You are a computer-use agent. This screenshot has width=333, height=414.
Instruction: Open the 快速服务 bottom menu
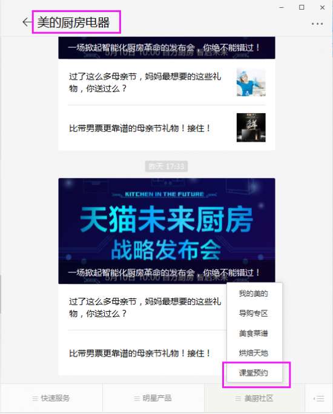pos(51,398)
